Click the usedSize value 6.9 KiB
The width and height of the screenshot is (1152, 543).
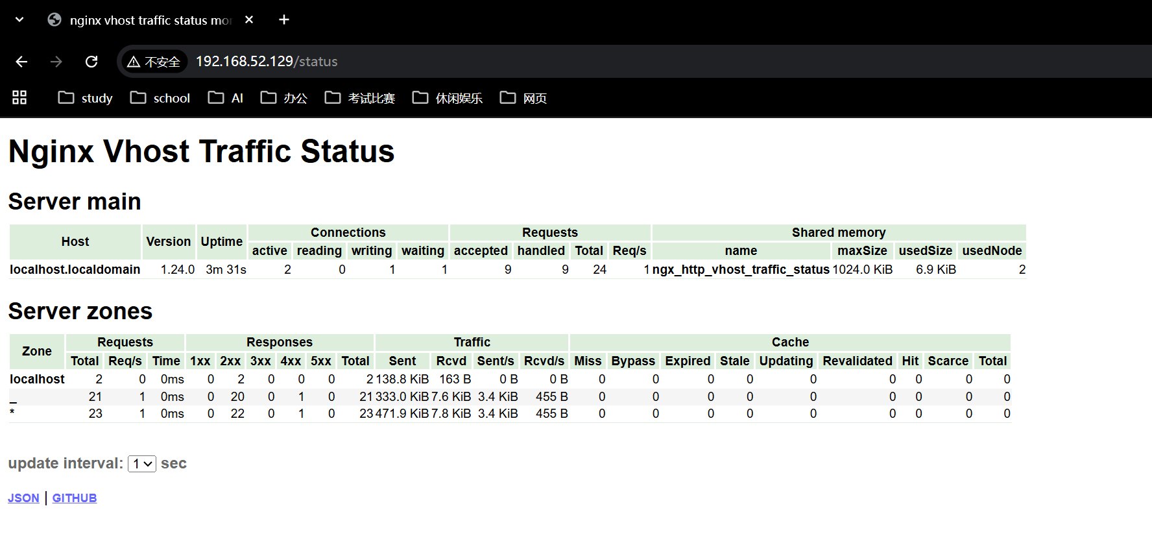pyautogui.click(x=936, y=269)
